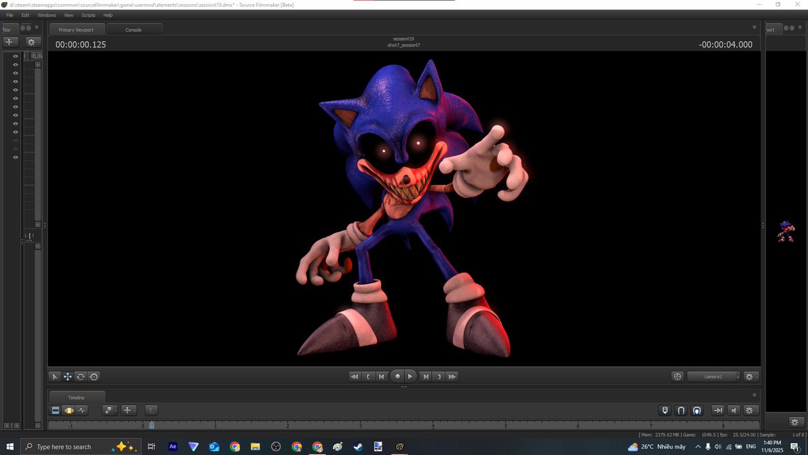Click the Mem 2379.62 MB status entry
The width and height of the screenshot is (808, 455).
661,435
